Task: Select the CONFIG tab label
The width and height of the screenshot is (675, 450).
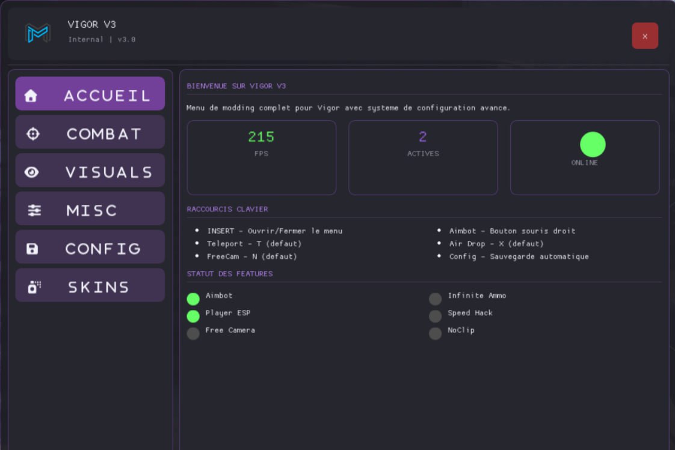Action: 103,249
